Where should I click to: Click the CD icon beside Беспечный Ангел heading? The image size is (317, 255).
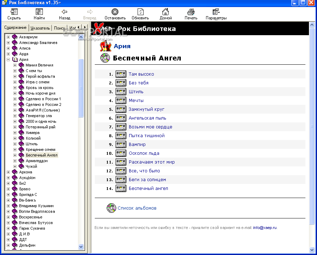105,58
